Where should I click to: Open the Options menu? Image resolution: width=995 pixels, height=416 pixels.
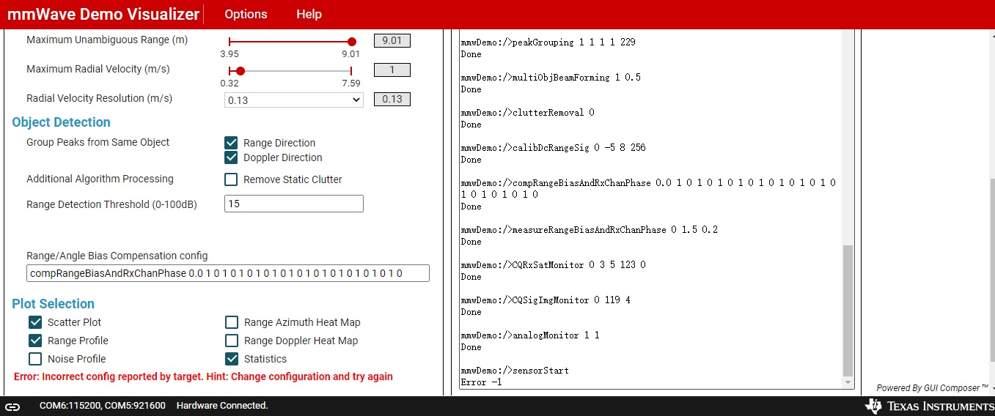246,15
